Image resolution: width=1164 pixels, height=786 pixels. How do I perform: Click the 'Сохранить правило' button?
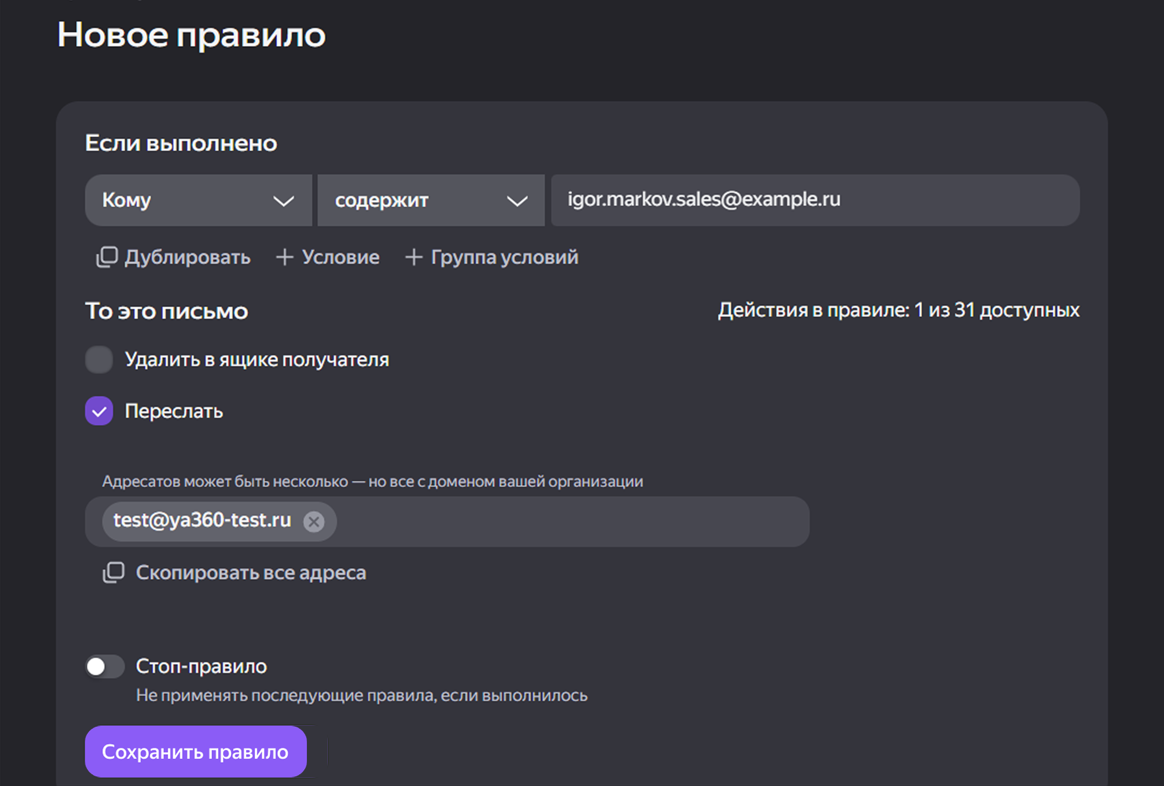point(196,752)
